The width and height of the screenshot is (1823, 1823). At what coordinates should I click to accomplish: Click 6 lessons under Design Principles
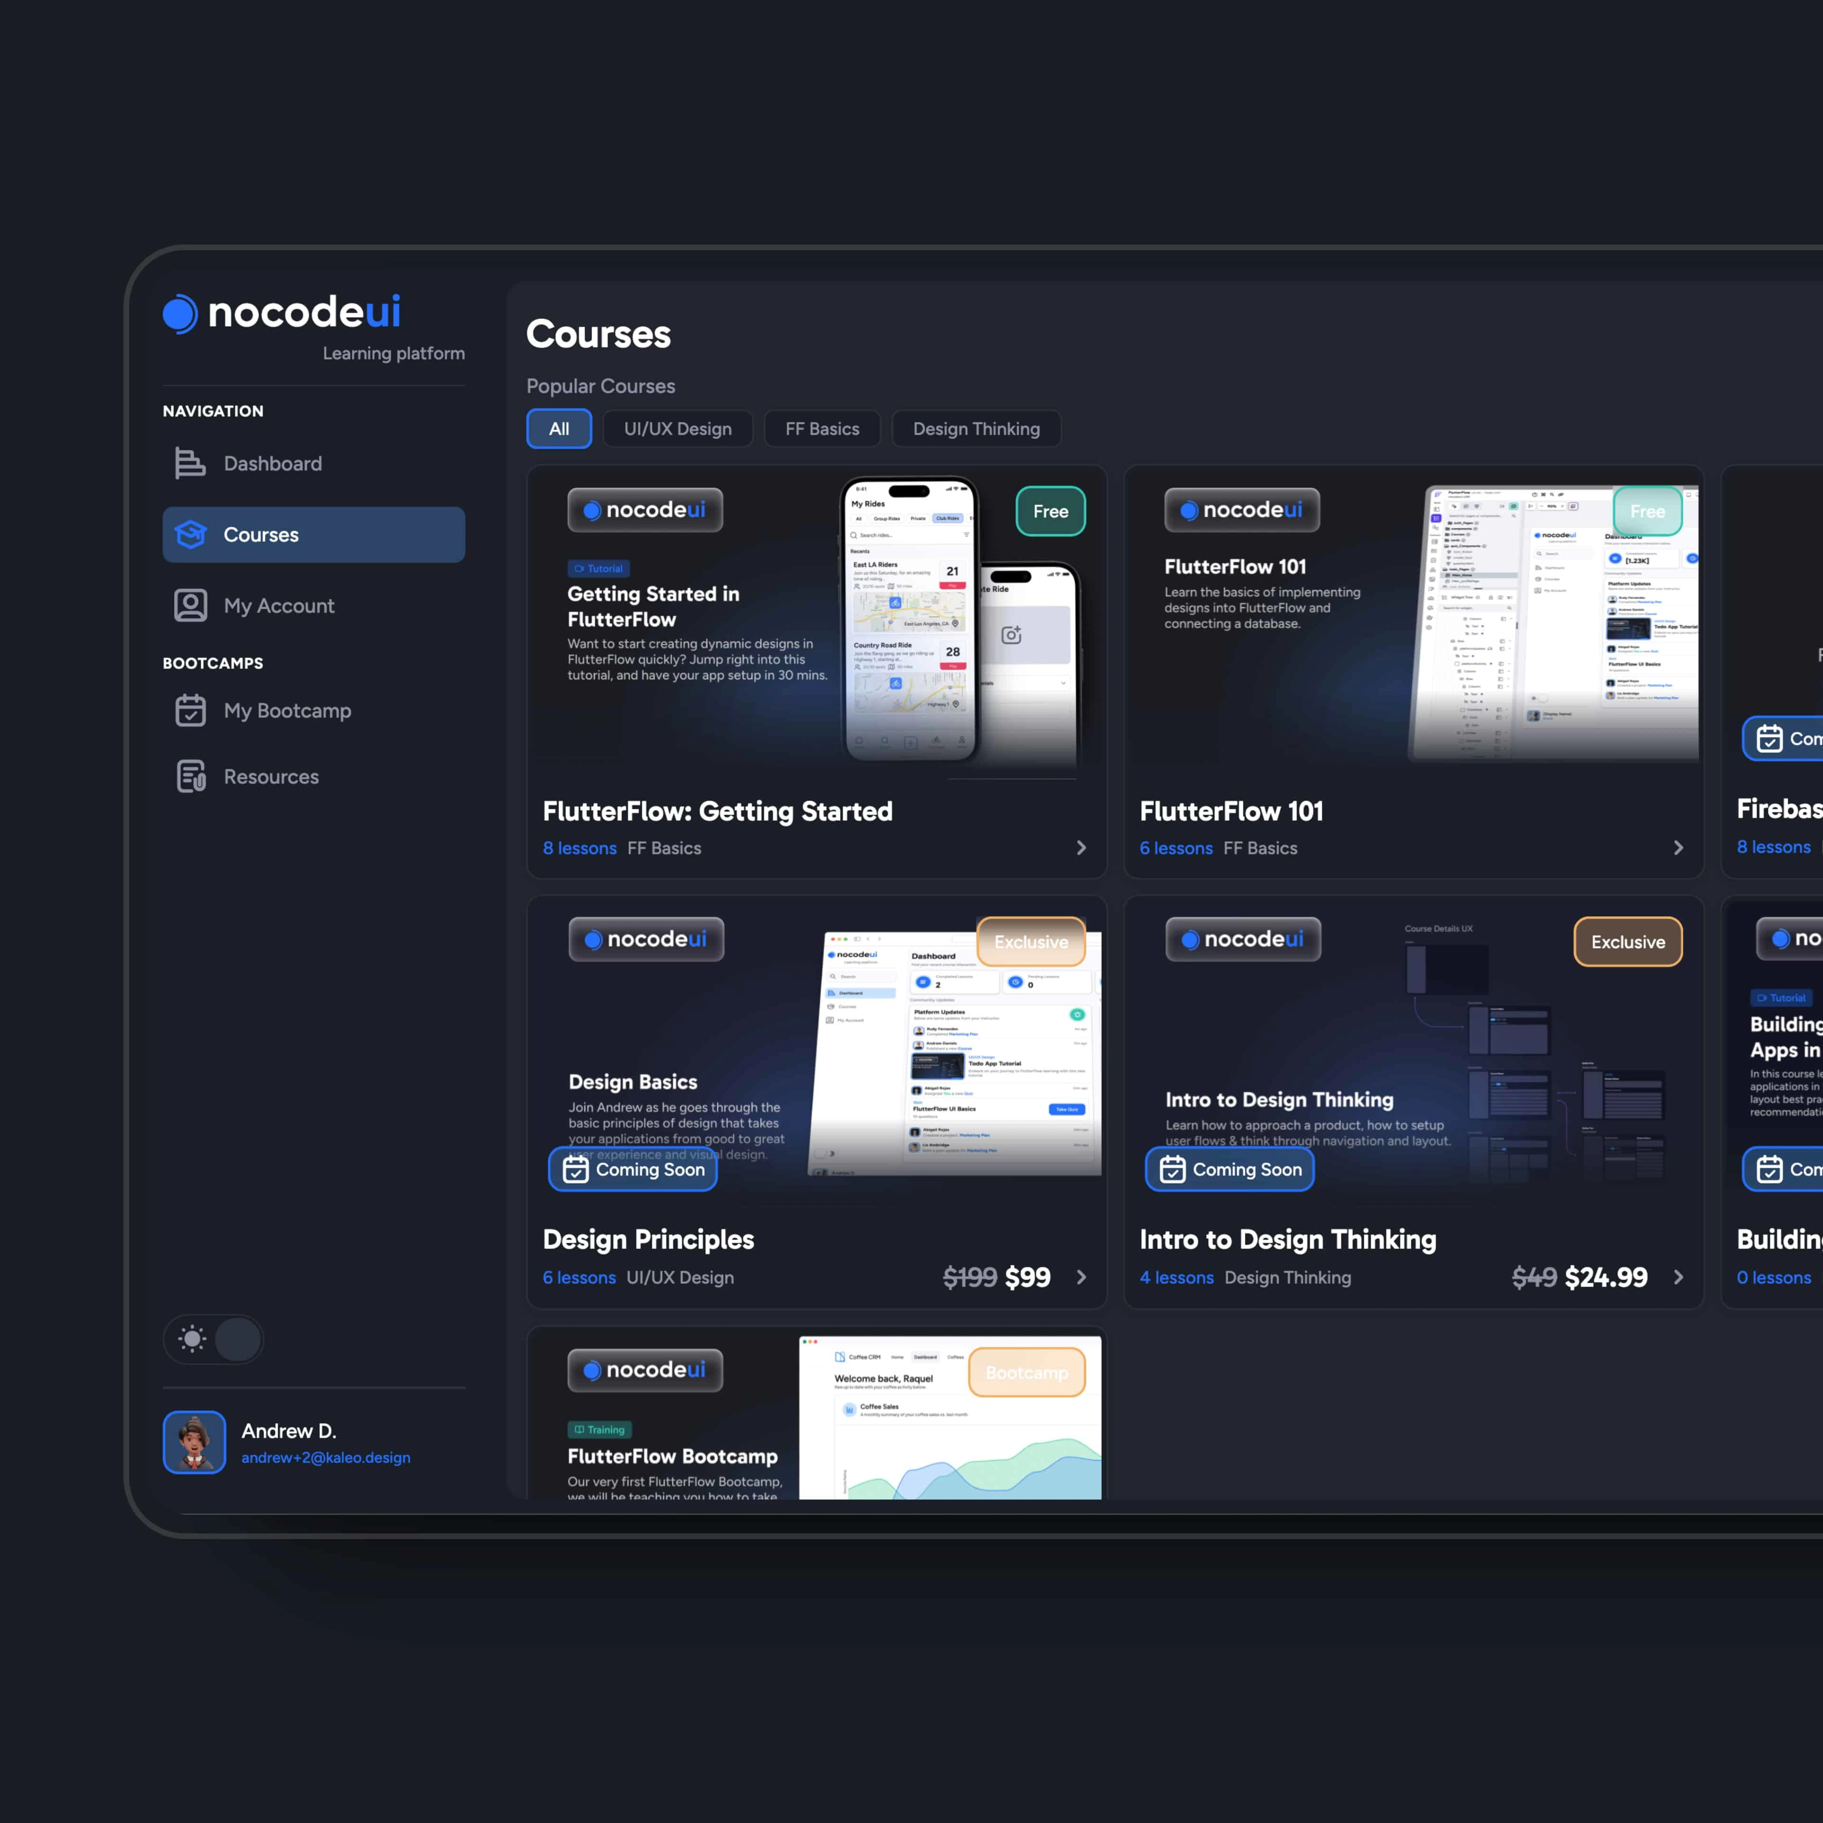[x=579, y=1277]
